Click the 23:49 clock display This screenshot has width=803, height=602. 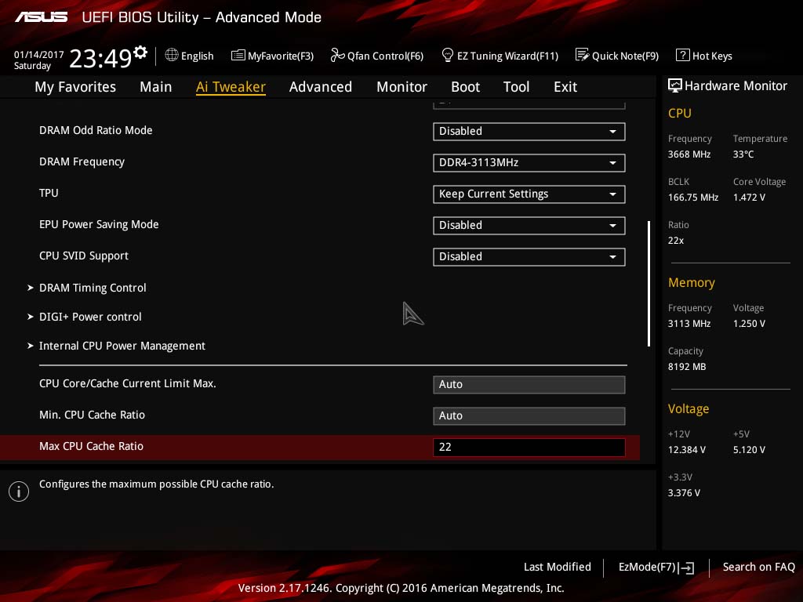click(100, 59)
